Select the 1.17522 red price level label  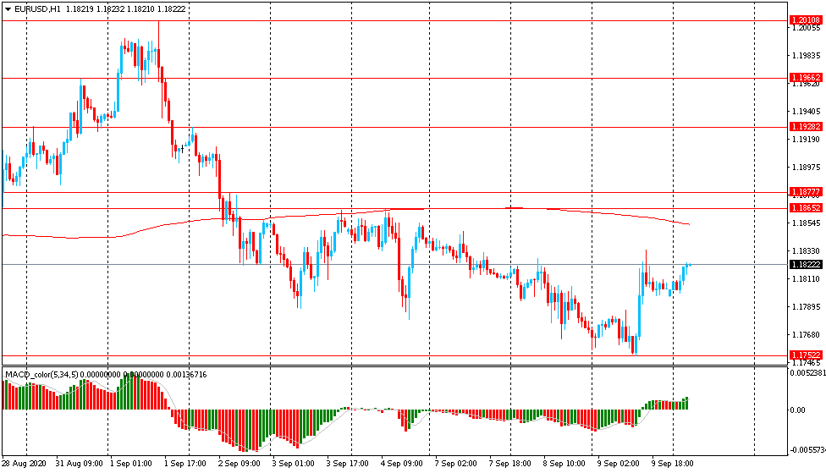pyautogui.click(x=806, y=355)
